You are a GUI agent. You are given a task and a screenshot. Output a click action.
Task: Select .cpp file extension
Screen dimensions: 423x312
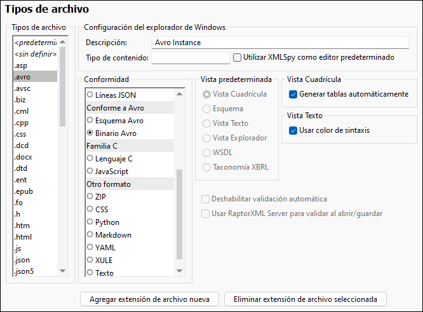[x=36, y=123]
